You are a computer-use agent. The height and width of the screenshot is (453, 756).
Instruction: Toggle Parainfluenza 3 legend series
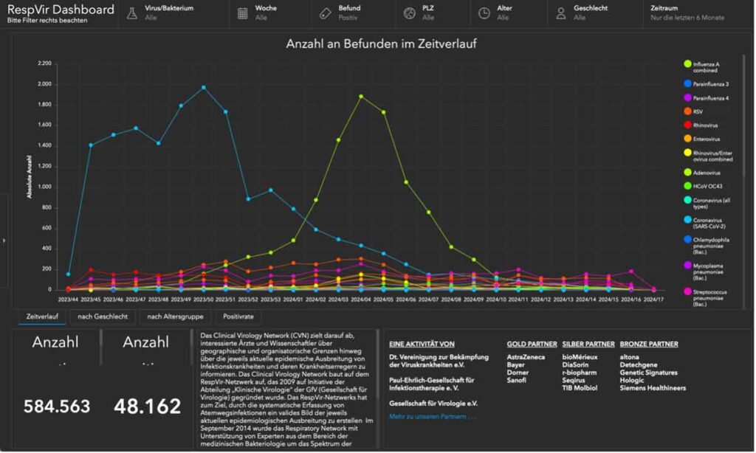(x=707, y=84)
